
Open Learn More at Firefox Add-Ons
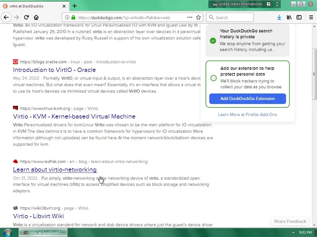pyautogui.click(x=247, y=114)
